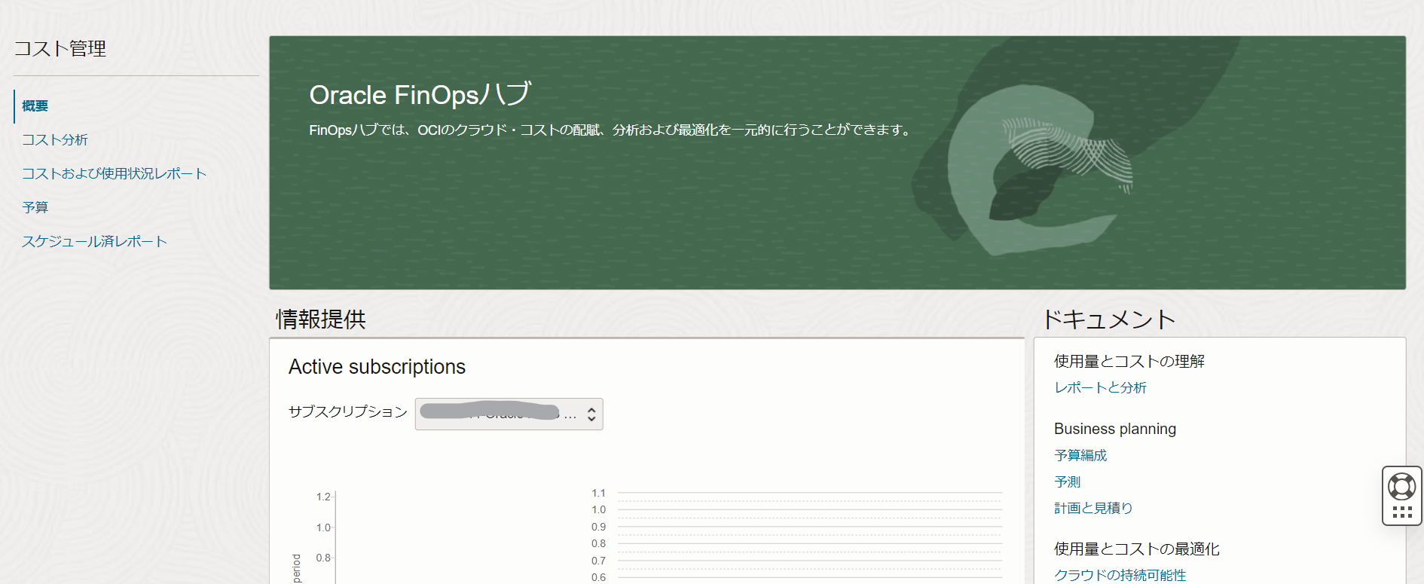The width and height of the screenshot is (1424, 584).
Task: Open the サブスクリプション dropdown
Action: pos(509,414)
